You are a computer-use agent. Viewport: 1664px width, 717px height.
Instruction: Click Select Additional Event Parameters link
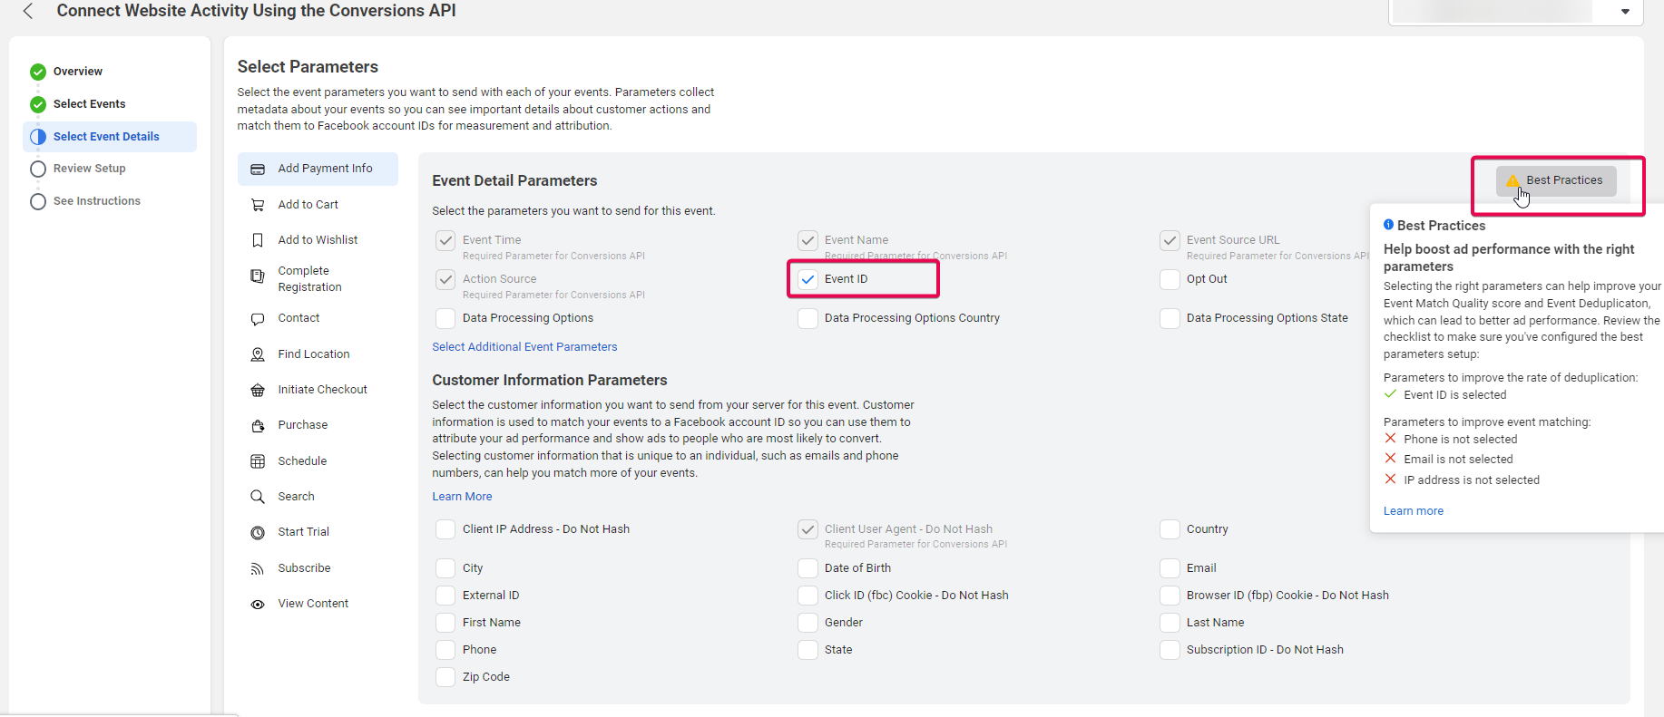524,347
